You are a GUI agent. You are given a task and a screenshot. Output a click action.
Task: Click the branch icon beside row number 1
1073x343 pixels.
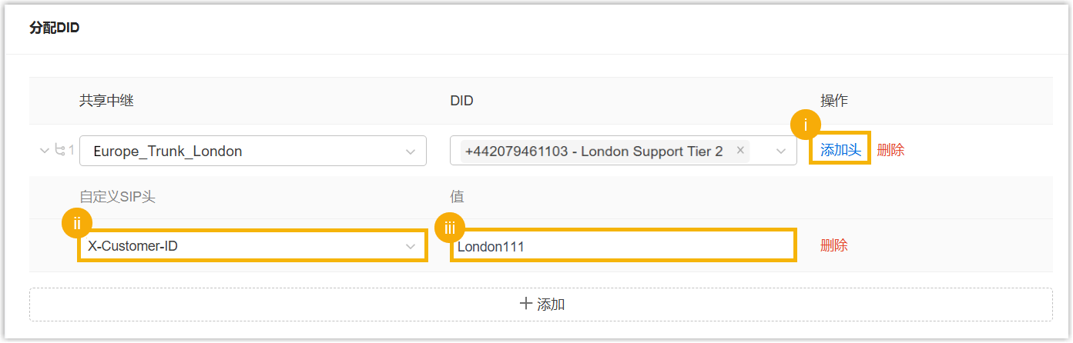[60, 150]
